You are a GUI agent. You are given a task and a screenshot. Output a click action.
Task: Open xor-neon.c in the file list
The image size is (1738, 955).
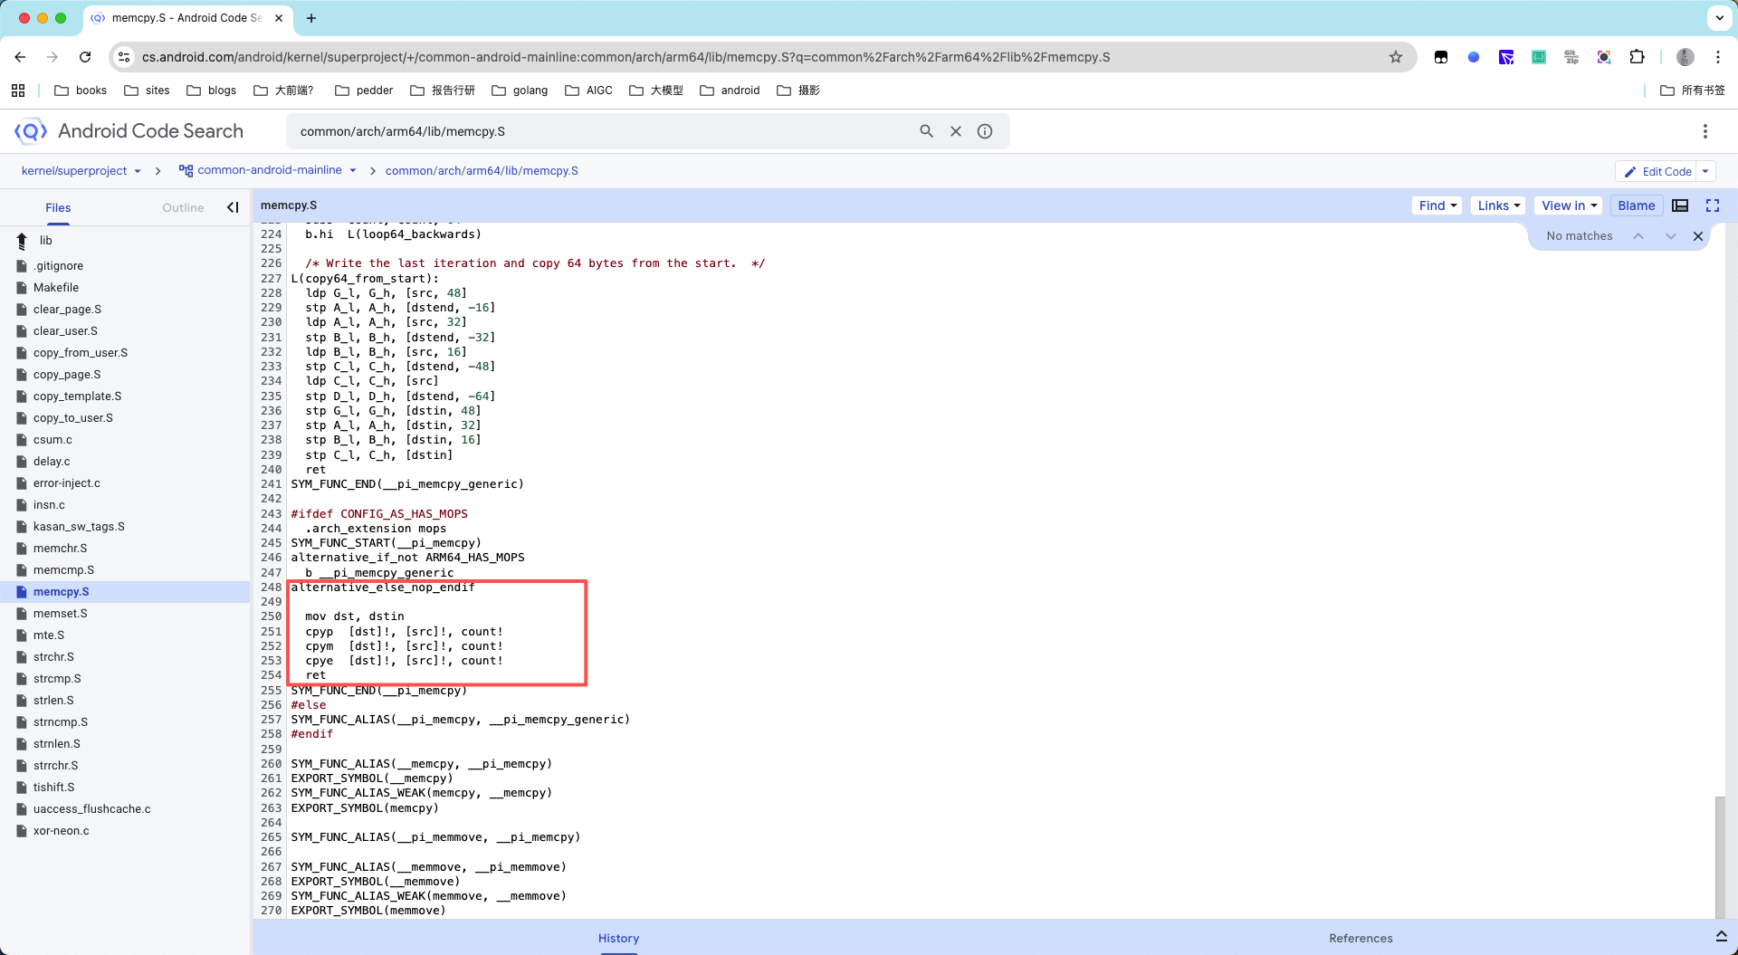(x=62, y=831)
